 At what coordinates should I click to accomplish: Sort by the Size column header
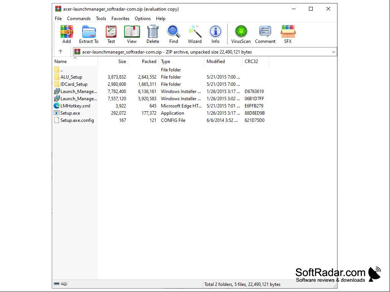(113, 62)
